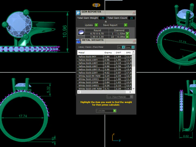Image resolution: width=196 pixels, height=147 pixels.
Task: Sort by the Grams column header
Action: coord(109,53)
